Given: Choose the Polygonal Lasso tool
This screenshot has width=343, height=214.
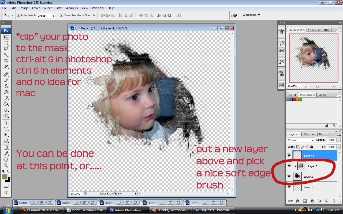Looking at the screenshot, I should pyautogui.click(x=6, y=49).
